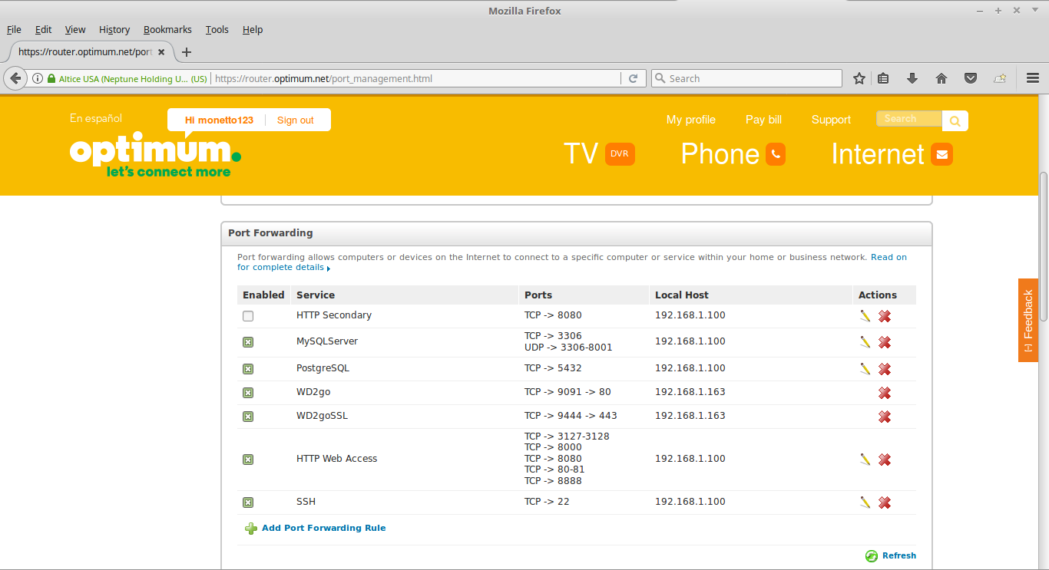The image size is (1049, 570).
Task: Open the Phone section link
Action: pos(720,154)
